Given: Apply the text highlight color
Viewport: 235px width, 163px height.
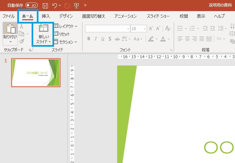Looking at the screenshot, I should pyautogui.click(x=151, y=39).
